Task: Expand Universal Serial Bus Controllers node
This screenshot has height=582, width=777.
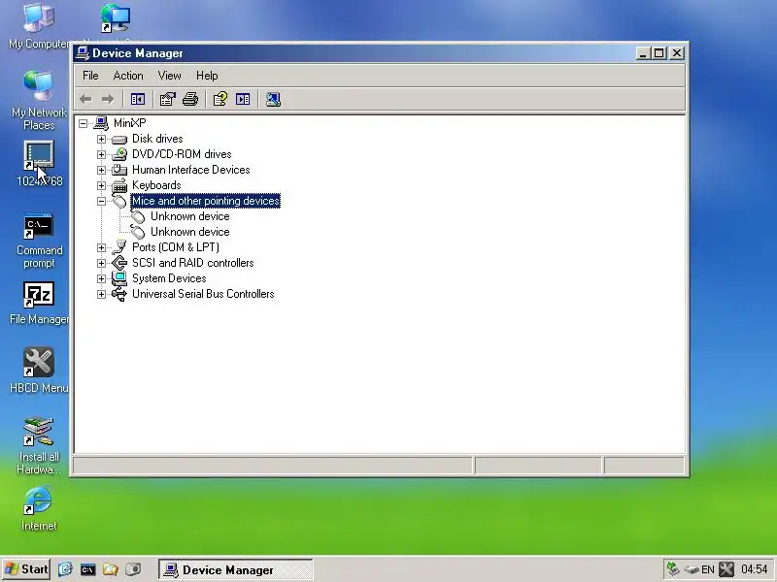Action: 102,295
